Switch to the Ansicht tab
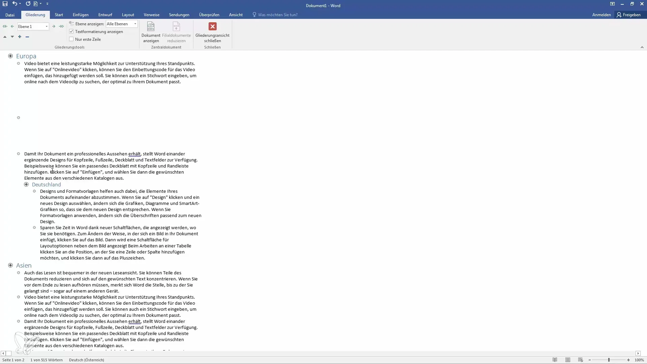The height and width of the screenshot is (364, 647). 236,15
